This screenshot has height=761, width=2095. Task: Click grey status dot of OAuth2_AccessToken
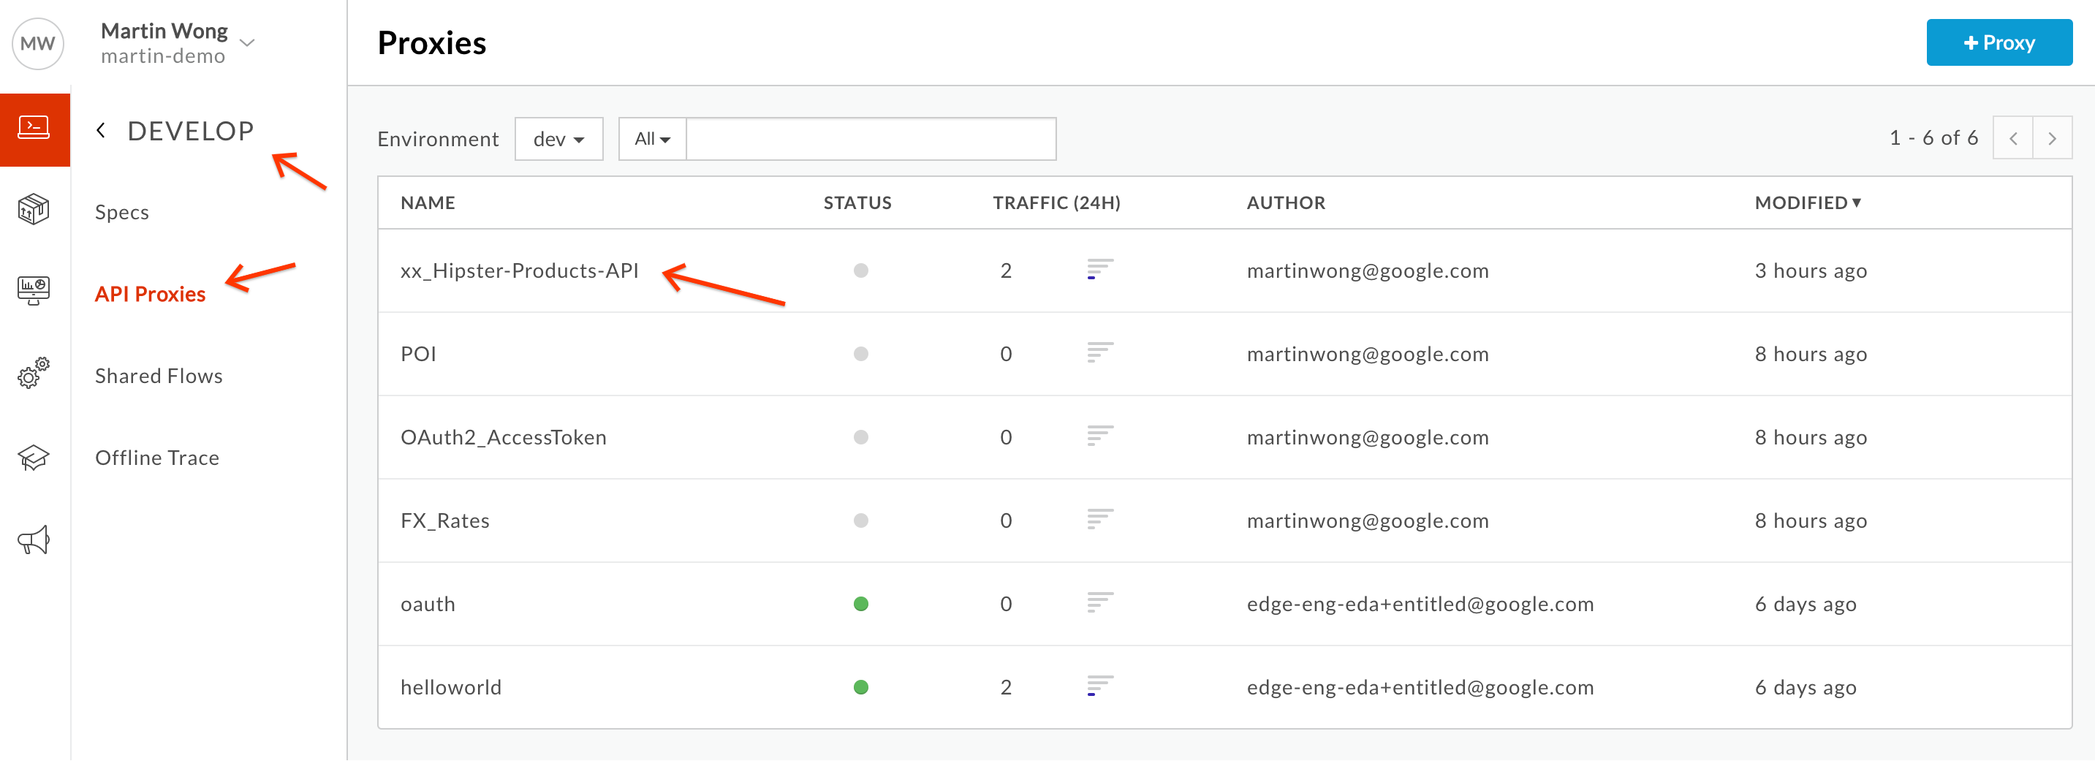[860, 437]
